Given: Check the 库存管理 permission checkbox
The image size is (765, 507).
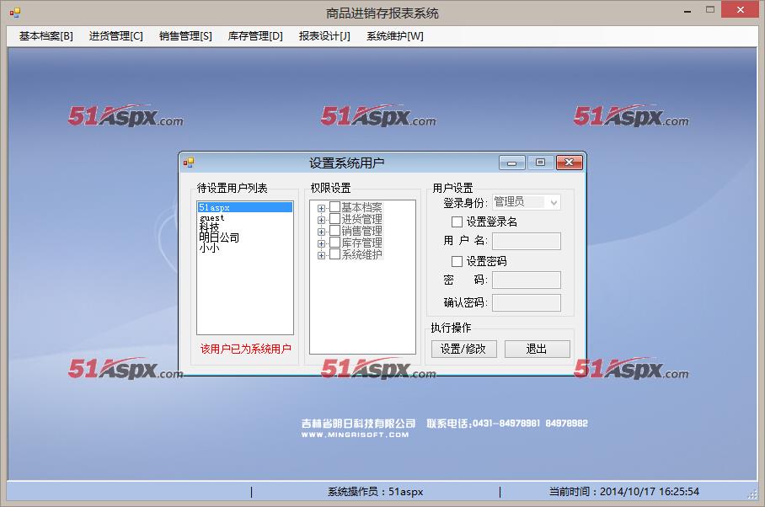Looking at the screenshot, I should [x=334, y=243].
